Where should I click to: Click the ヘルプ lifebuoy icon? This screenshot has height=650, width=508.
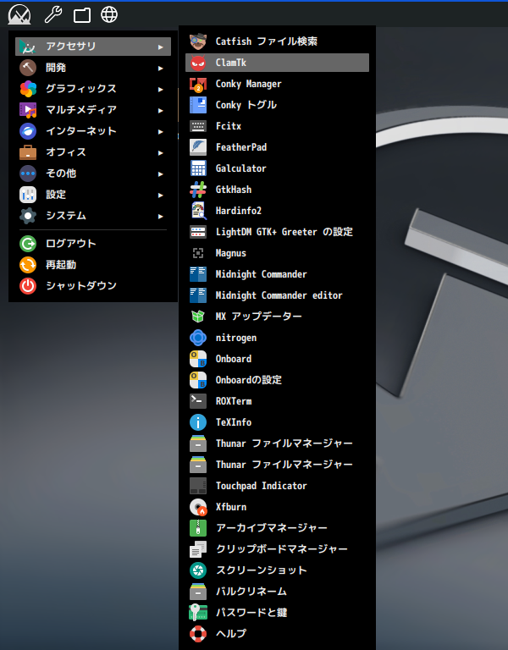click(198, 634)
